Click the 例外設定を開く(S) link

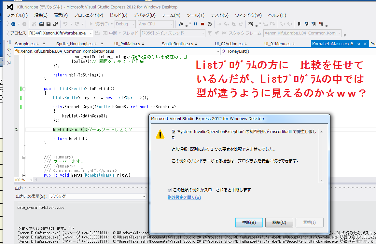pyautogui.click(x=184, y=197)
